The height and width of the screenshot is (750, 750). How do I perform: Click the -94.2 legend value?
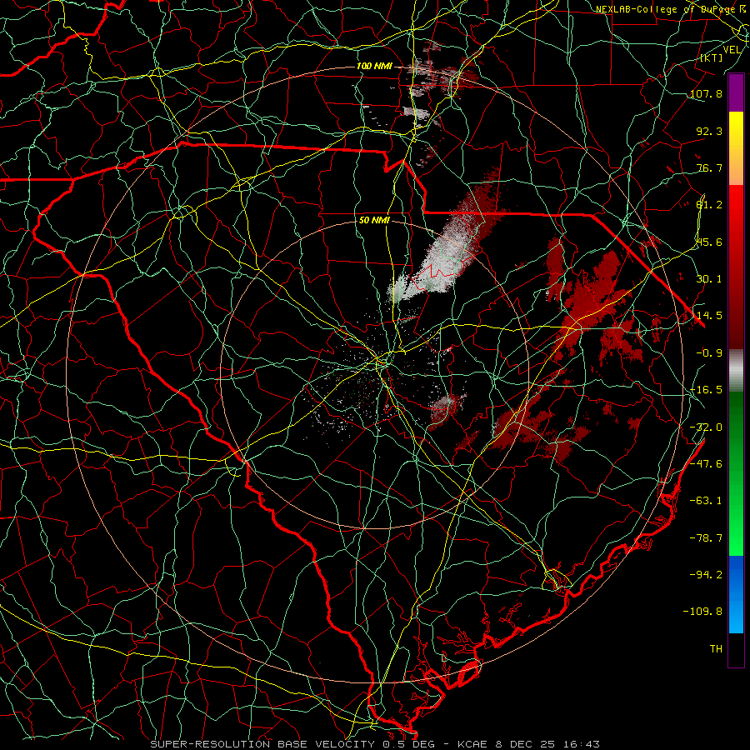[706, 574]
